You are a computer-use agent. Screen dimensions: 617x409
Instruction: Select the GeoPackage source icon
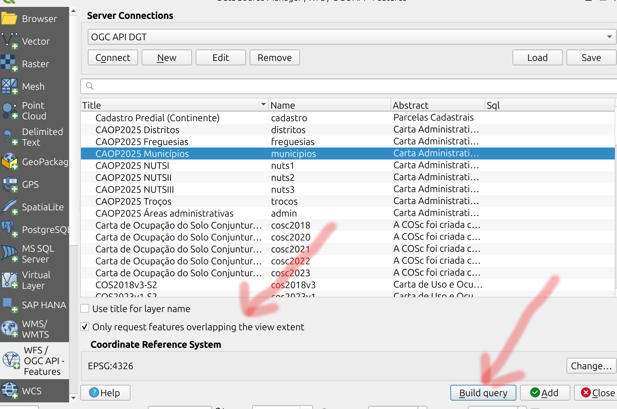[9, 162]
